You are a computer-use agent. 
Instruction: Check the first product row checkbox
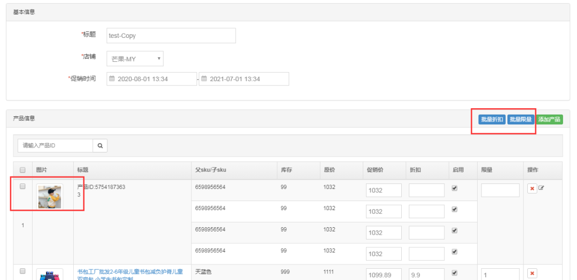click(x=22, y=187)
